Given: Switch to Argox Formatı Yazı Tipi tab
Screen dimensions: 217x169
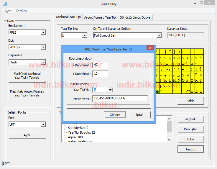Looking at the screenshot, I should tap(100, 17).
